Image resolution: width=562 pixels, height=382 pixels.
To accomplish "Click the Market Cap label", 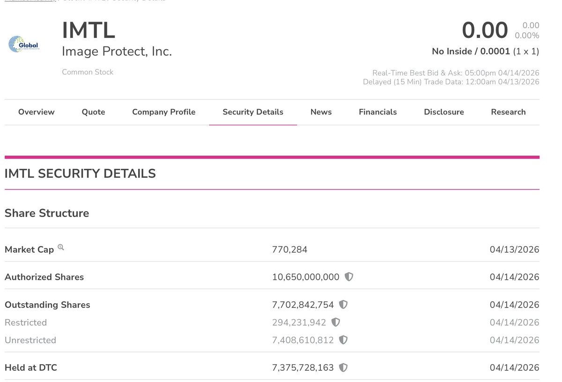I will pos(30,250).
